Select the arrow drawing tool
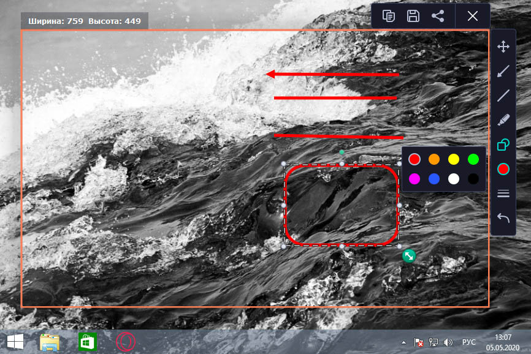Screen dimensions: 531x354 [503, 71]
